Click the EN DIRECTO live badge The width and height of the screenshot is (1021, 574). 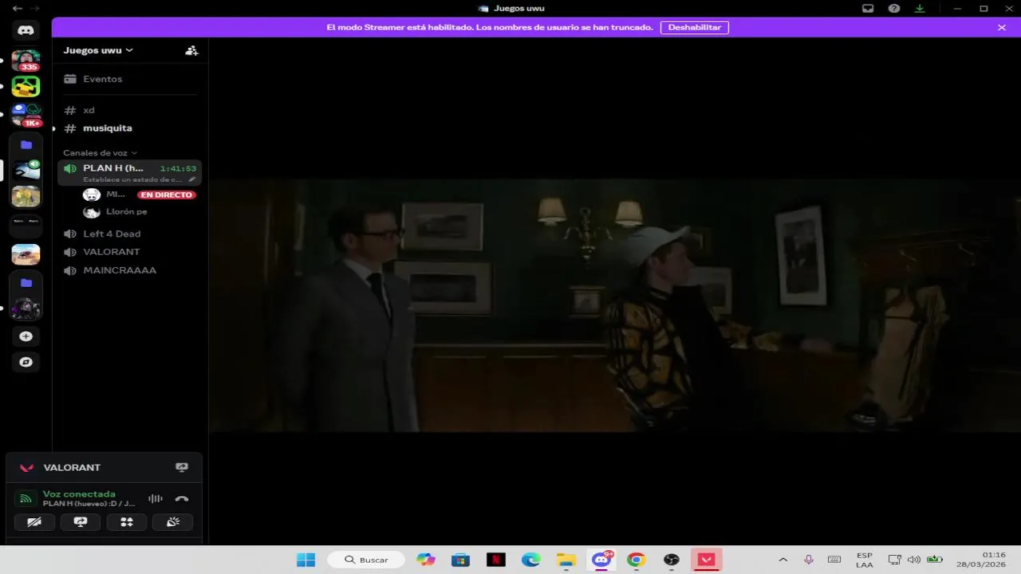tap(167, 195)
